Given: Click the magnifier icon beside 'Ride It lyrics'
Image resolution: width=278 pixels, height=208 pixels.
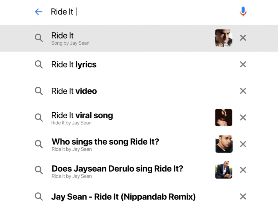Looking at the screenshot, I should [x=39, y=64].
